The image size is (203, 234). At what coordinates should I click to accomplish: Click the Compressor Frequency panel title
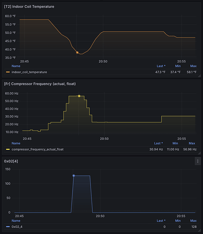point(40,84)
